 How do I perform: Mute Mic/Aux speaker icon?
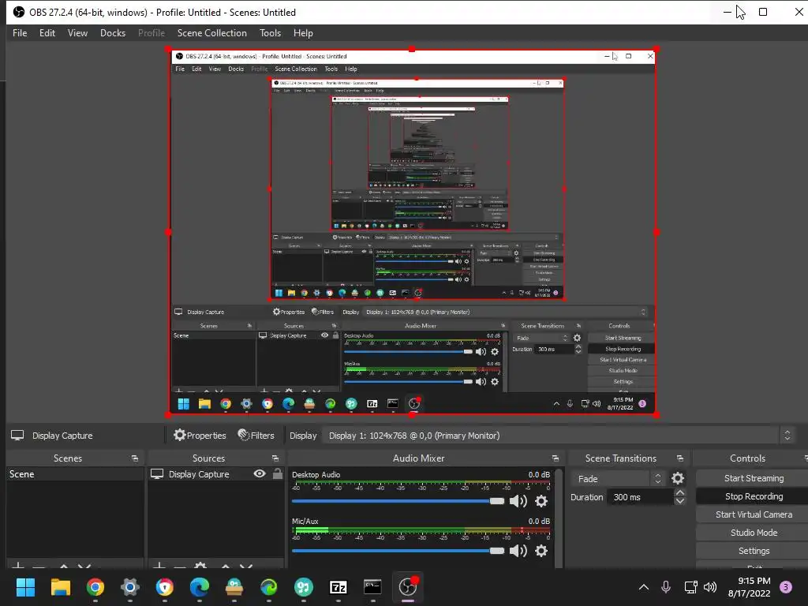518,551
